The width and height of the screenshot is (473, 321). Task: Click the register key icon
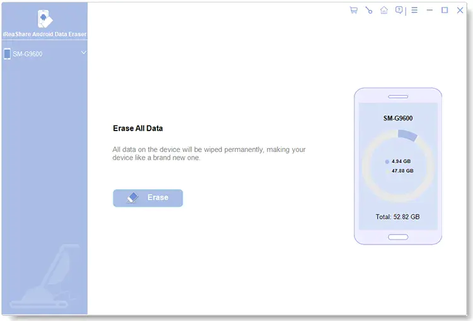point(369,10)
